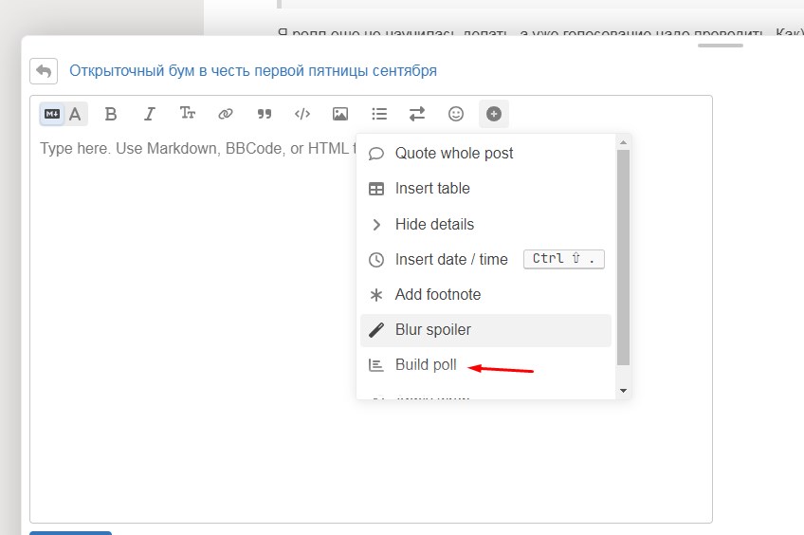Viewport: 804px width, 535px height.
Task: Upload an image
Action: (340, 114)
